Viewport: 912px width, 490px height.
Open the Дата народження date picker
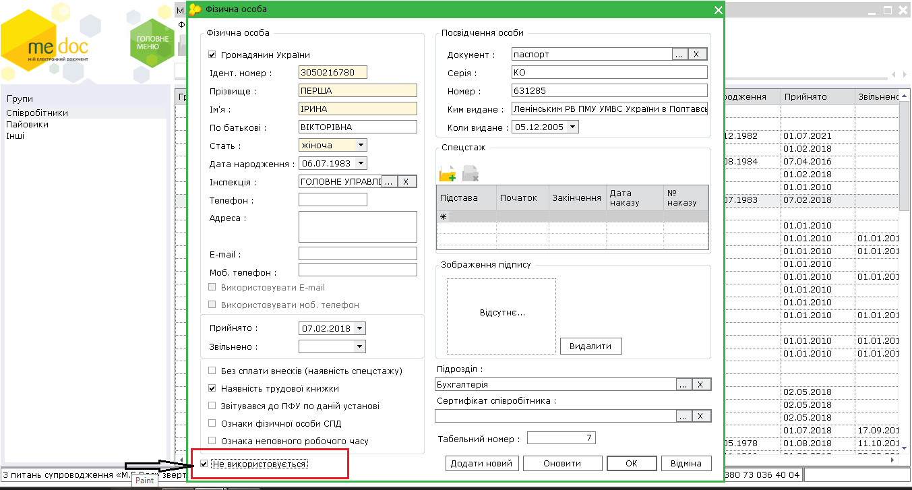click(361, 163)
